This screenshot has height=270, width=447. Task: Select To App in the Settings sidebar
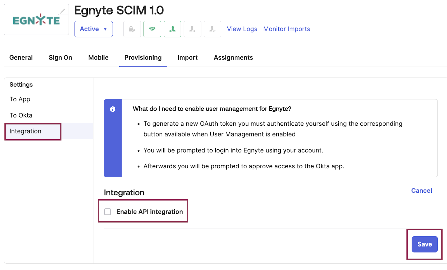(x=20, y=99)
